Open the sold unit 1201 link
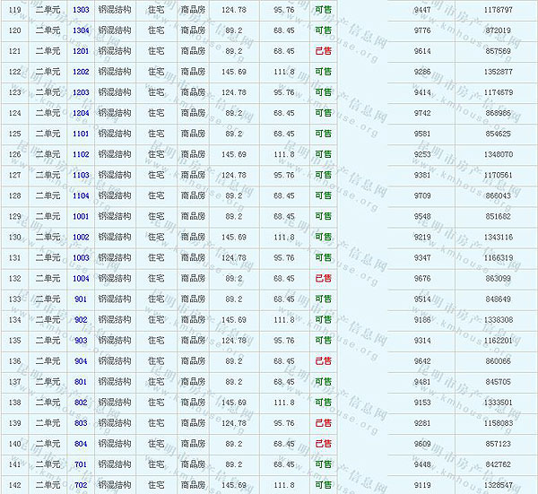 (x=81, y=50)
